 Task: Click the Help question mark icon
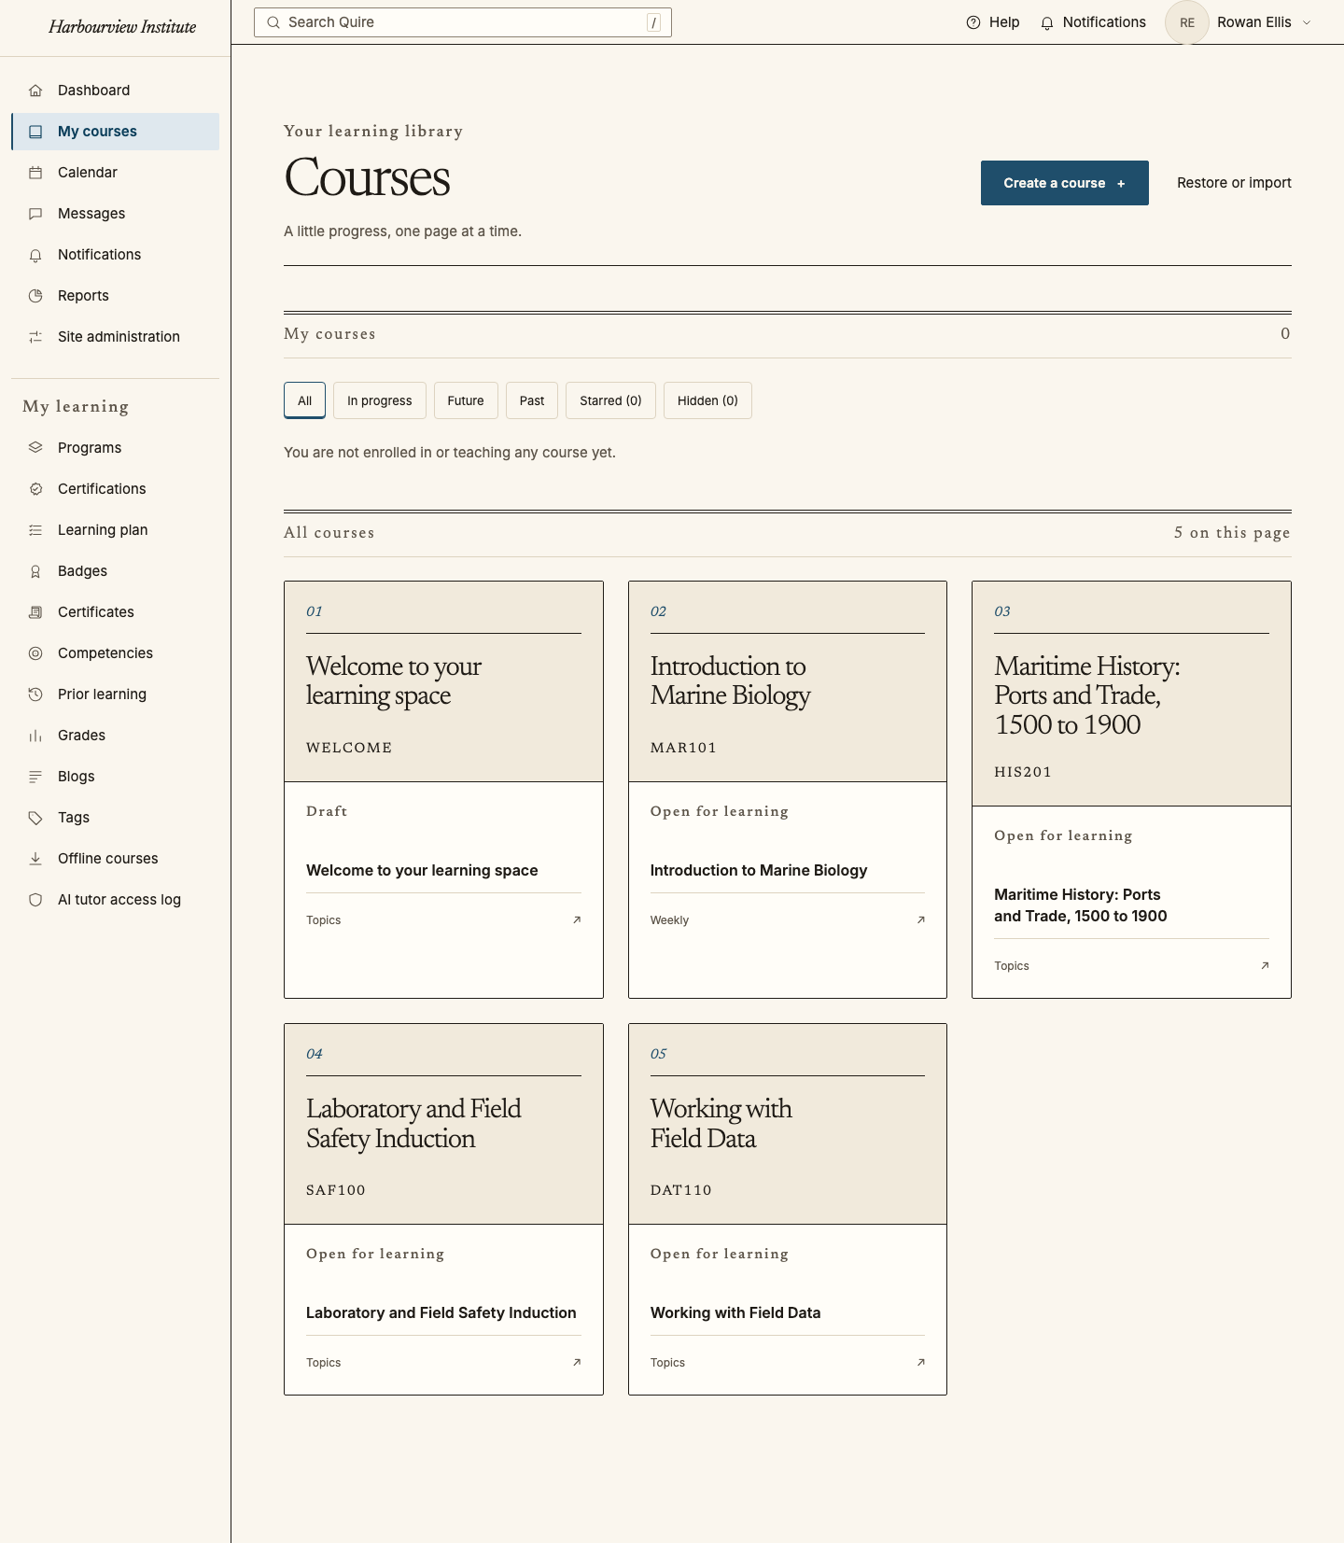tap(973, 22)
